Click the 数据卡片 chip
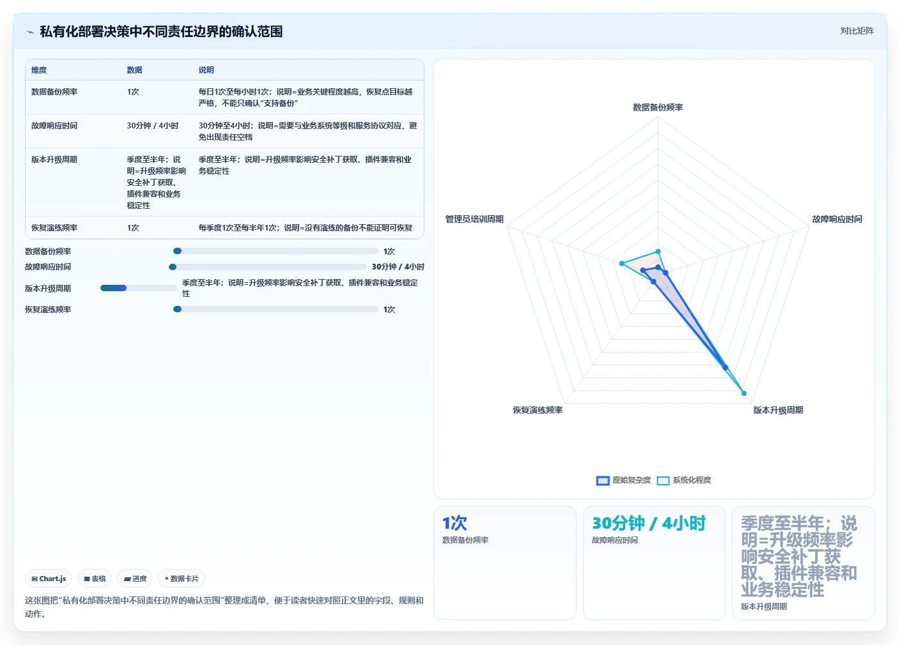This screenshot has height=645, width=900. (182, 579)
